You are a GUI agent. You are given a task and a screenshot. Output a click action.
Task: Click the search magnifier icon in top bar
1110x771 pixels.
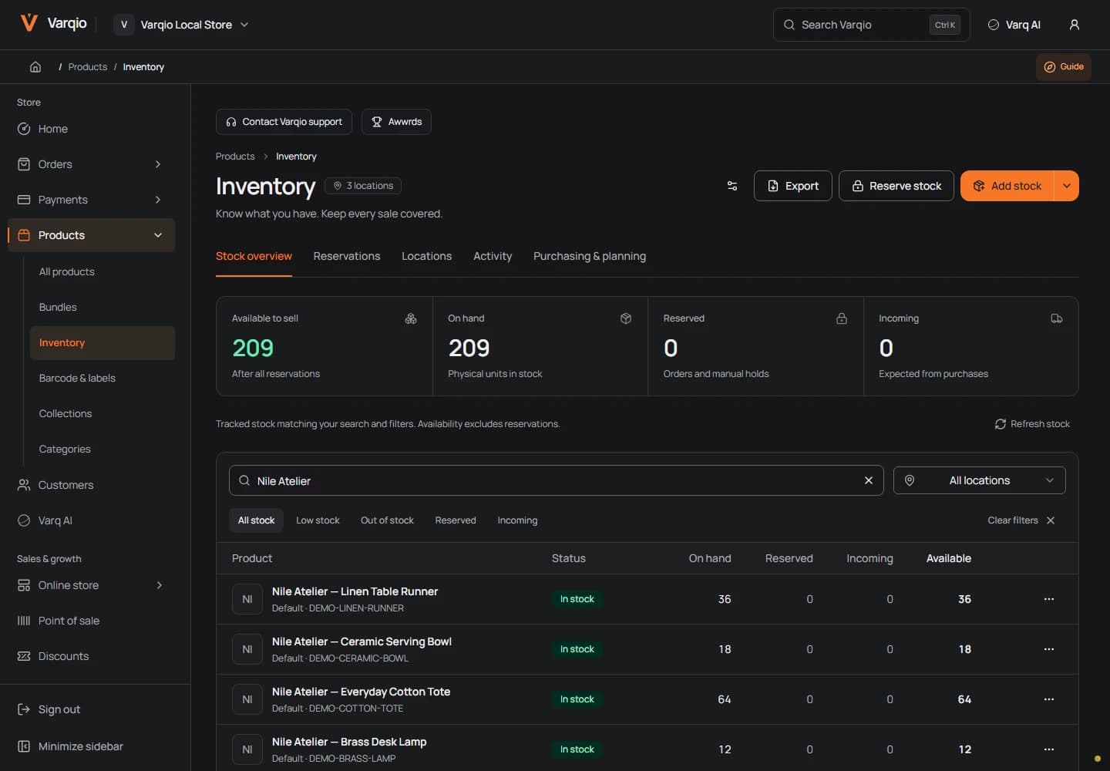pos(789,25)
